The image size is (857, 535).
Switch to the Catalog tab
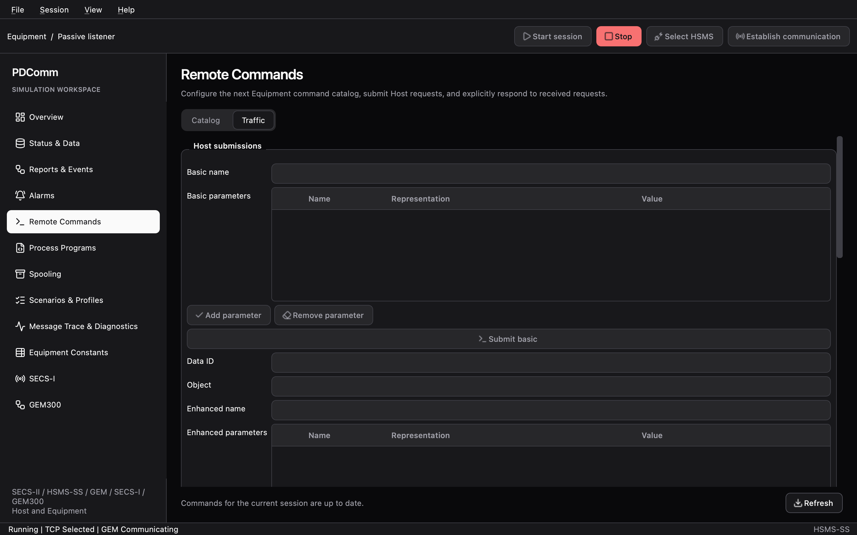coord(206,120)
